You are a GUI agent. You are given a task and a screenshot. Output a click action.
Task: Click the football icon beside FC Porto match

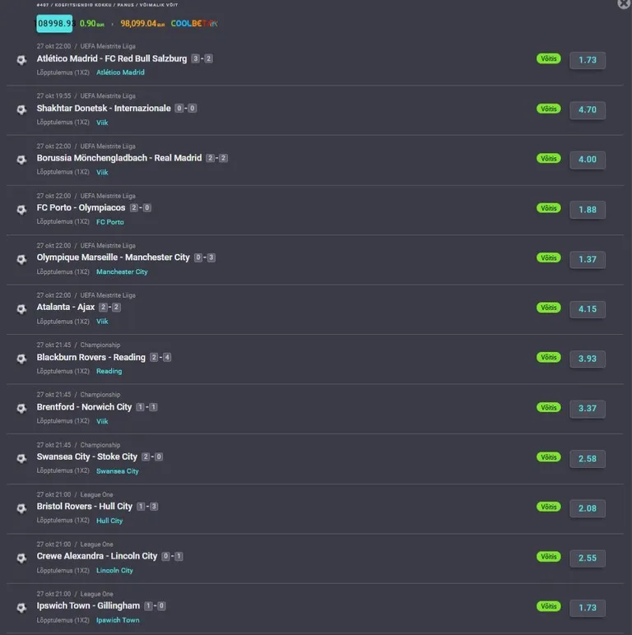coord(22,210)
